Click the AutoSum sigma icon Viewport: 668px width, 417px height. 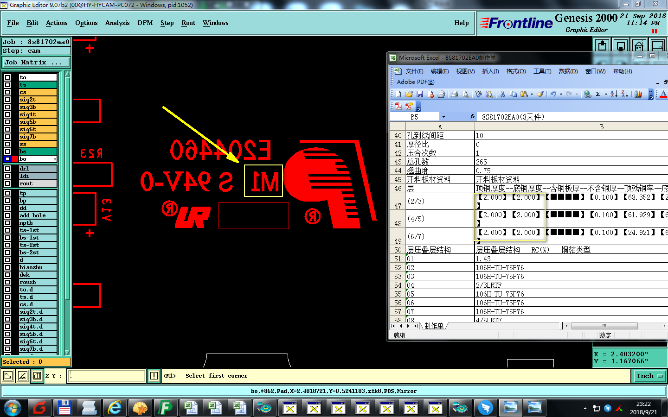point(598,94)
